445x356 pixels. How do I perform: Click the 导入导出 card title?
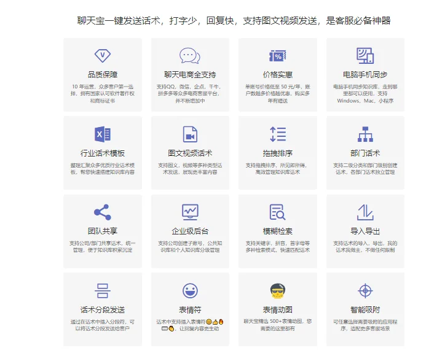[365, 231]
